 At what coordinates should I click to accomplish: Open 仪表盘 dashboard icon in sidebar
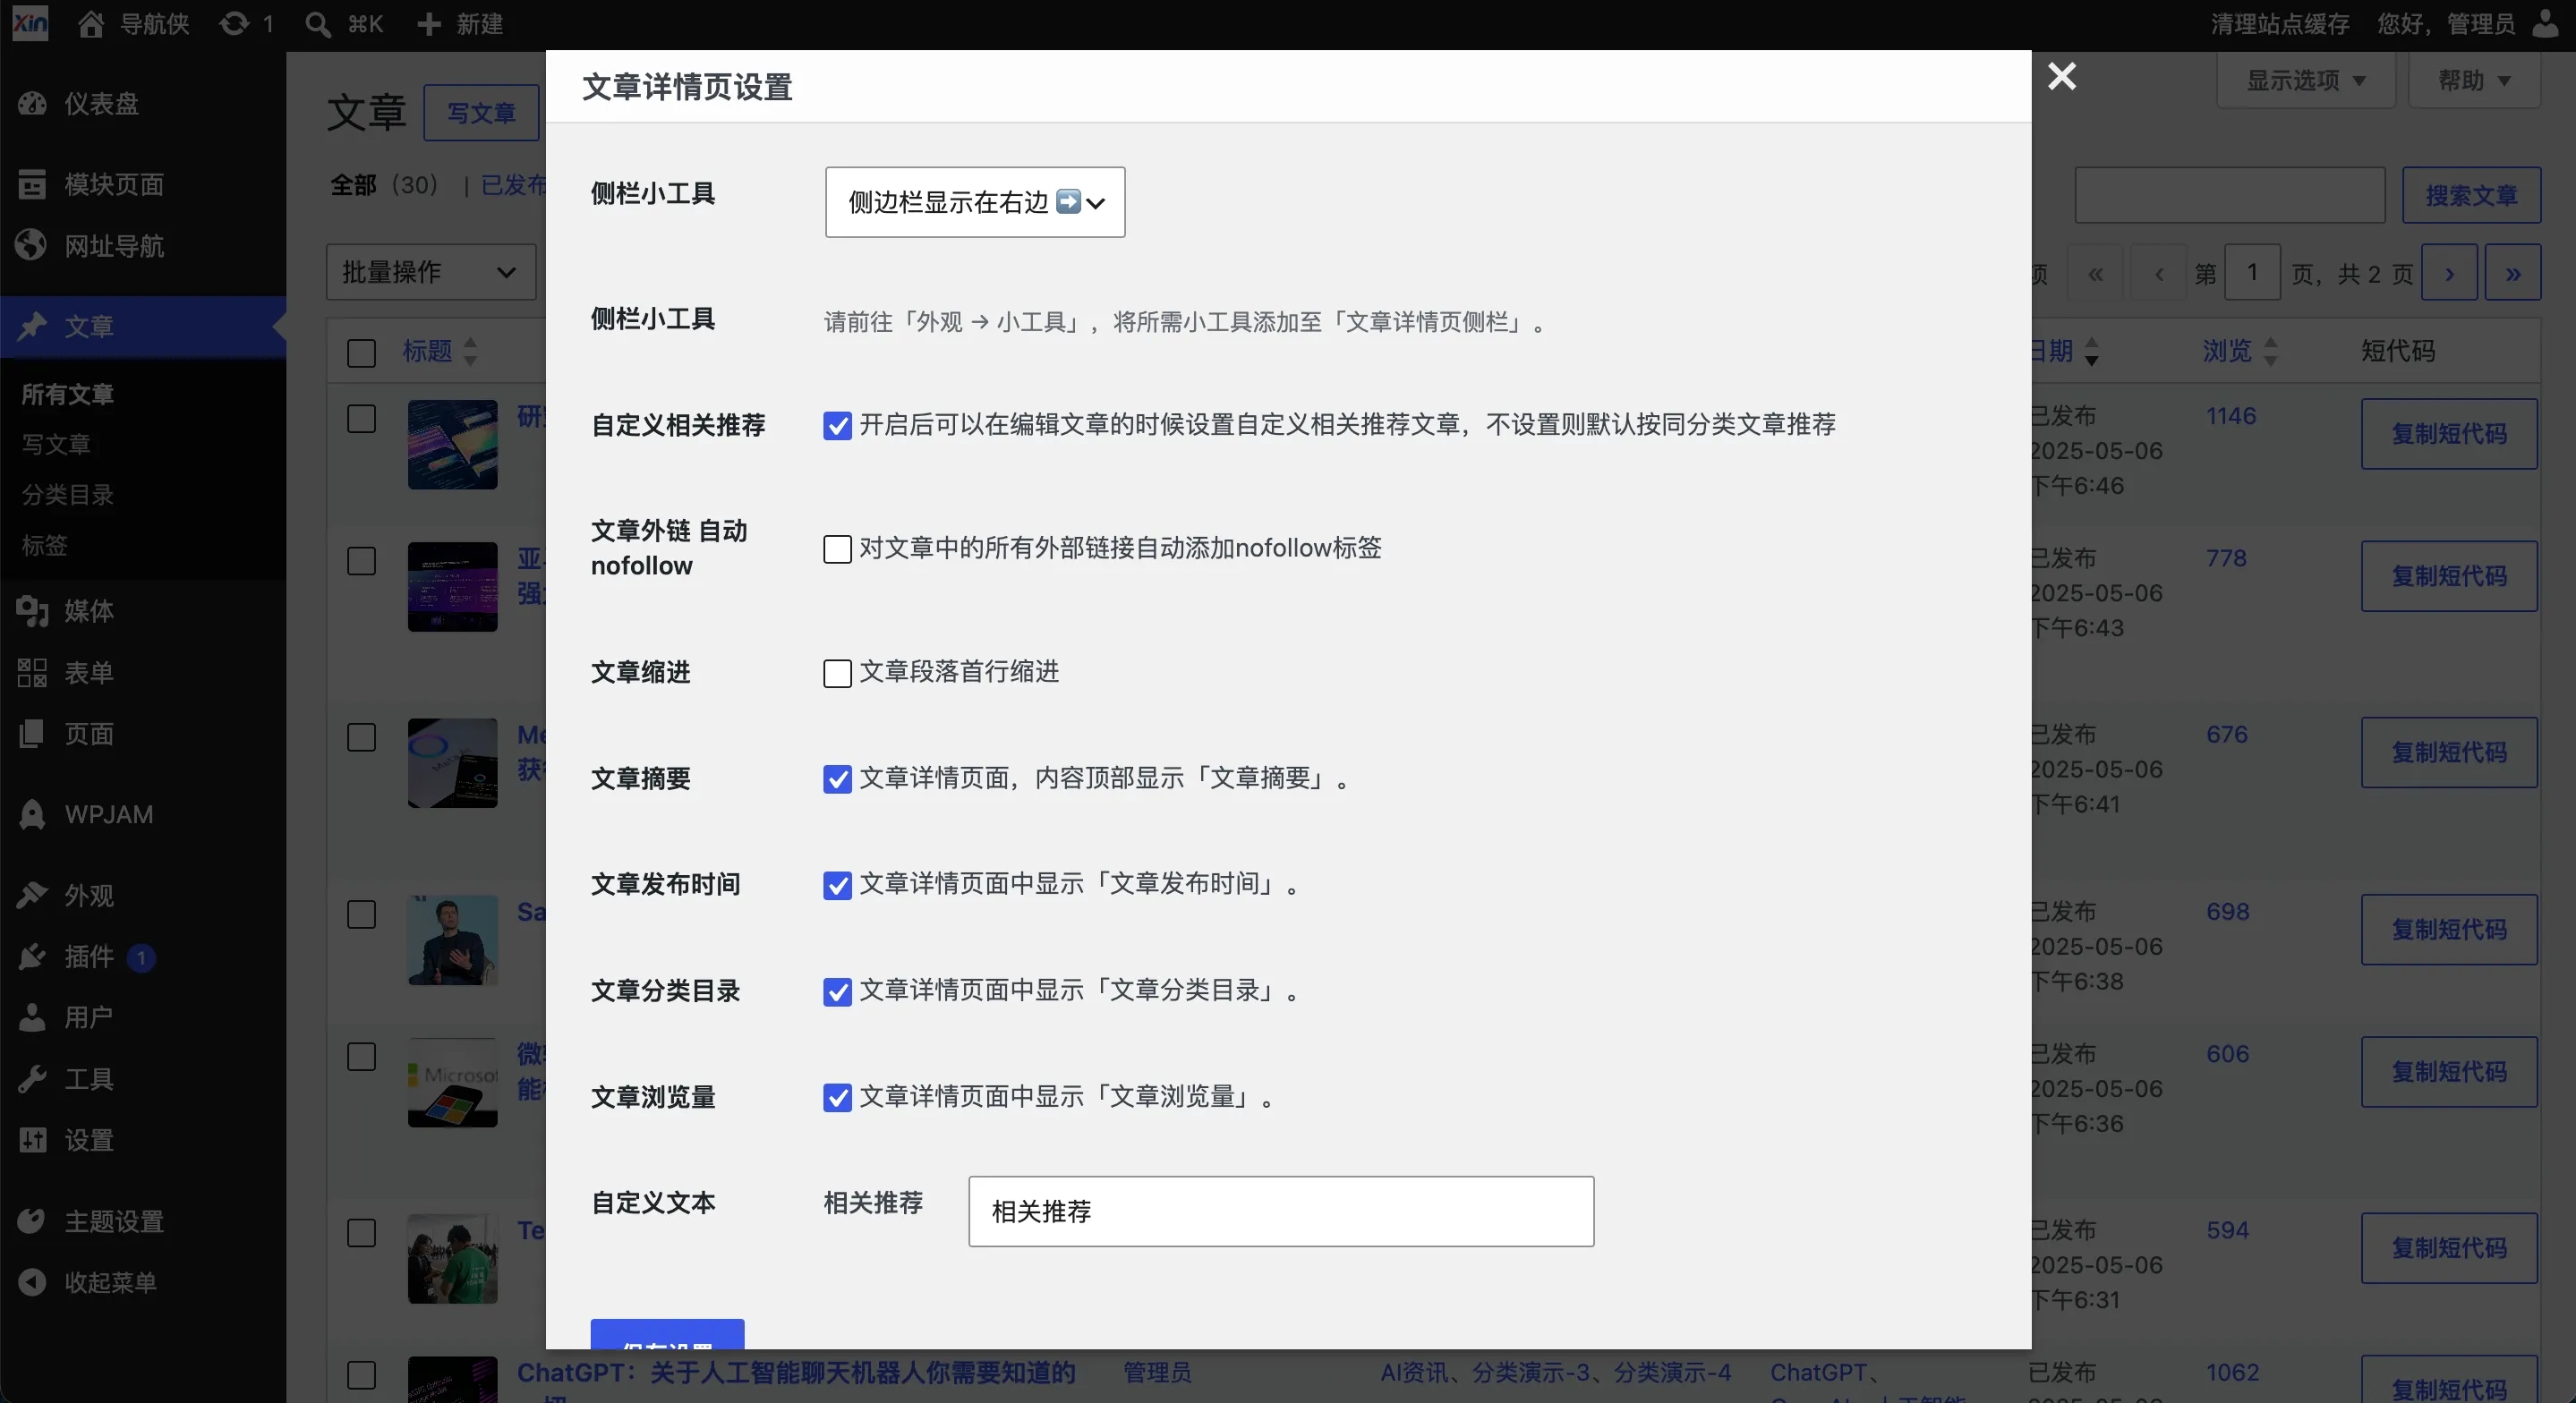(32, 103)
